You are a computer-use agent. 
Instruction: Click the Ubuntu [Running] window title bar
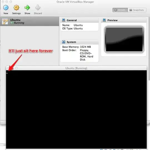click(76, 68)
